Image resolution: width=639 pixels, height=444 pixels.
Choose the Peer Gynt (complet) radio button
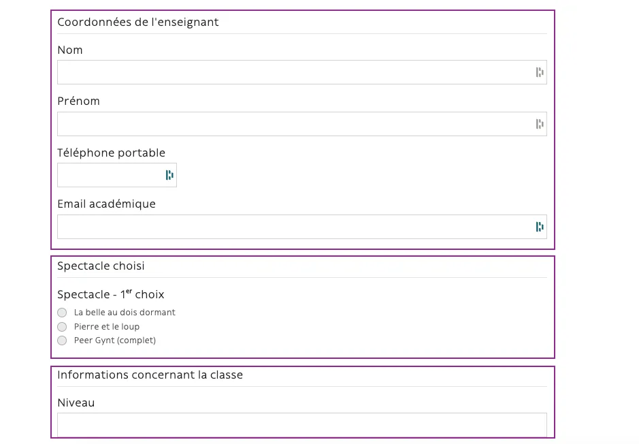point(62,340)
